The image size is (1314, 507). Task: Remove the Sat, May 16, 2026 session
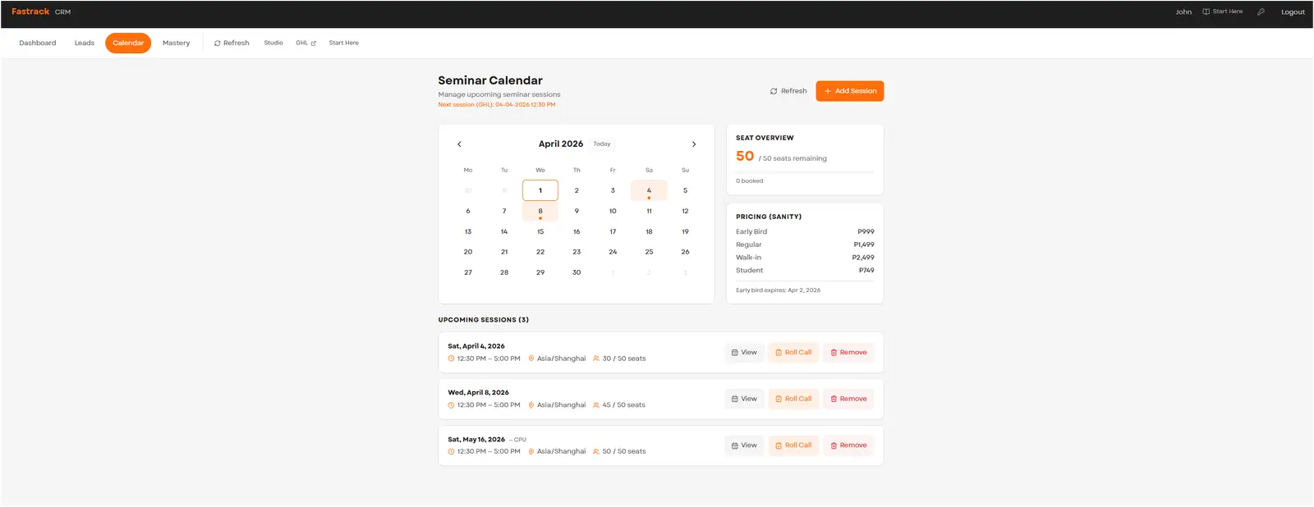[848, 445]
